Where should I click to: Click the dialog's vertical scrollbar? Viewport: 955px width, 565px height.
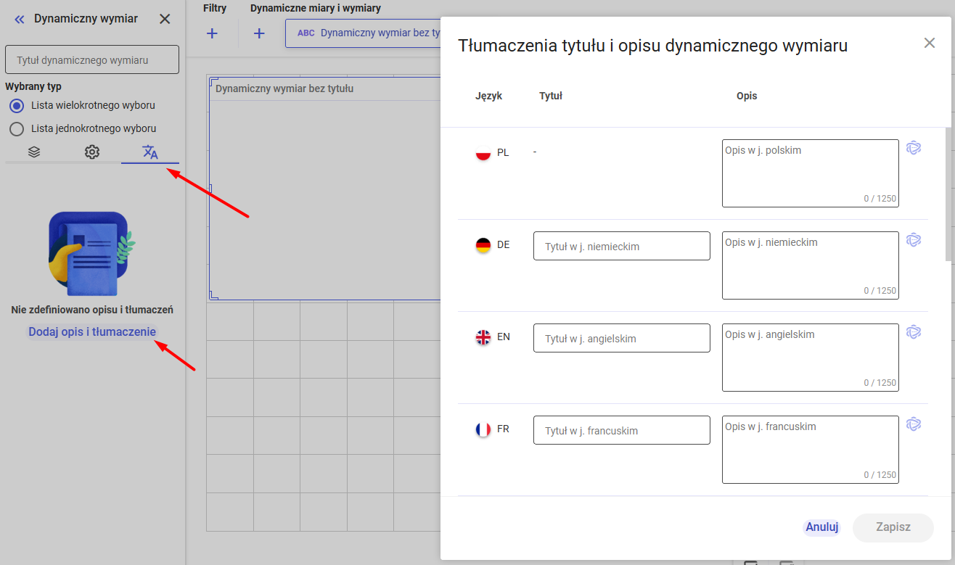click(x=948, y=194)
